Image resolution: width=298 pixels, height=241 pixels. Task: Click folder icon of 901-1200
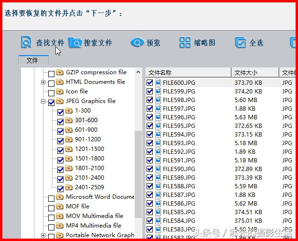click(69, 139)
